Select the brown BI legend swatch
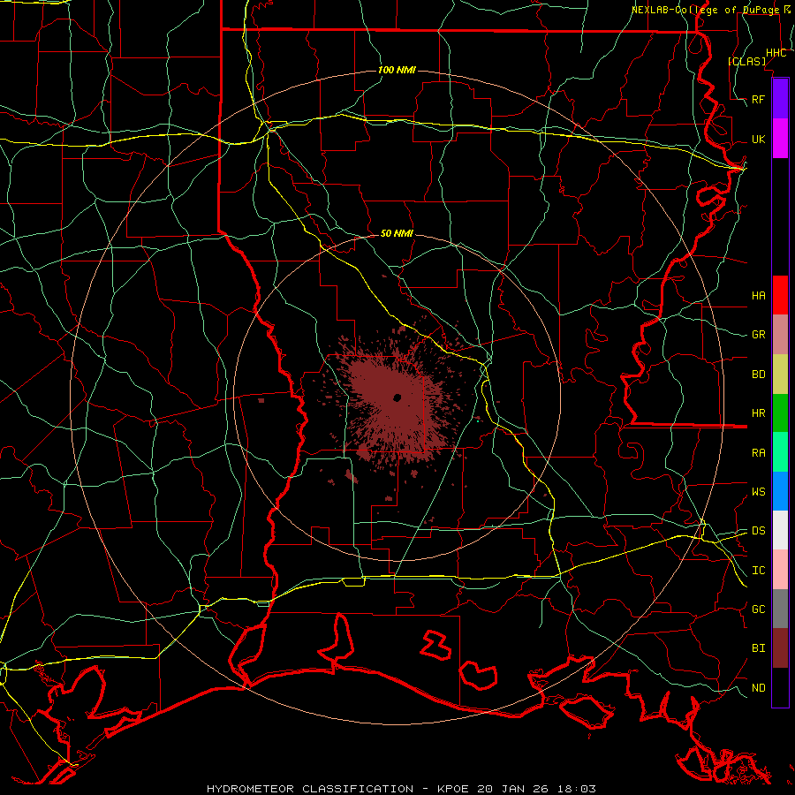The height and width of the screenshot is (795, 795). tap(780, 648)
